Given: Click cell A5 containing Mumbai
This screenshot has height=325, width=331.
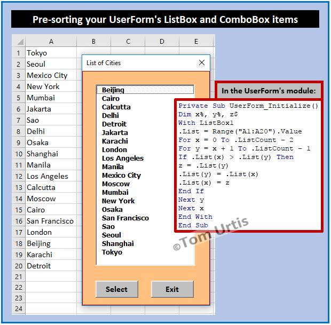Looking at the screenshot, I should (51, 98).
